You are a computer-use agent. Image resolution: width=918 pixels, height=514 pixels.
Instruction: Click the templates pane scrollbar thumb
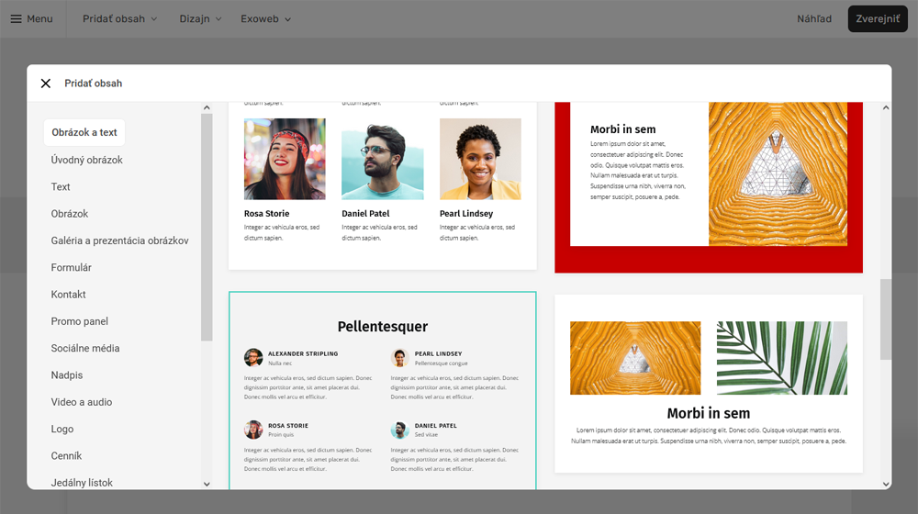coord(886,319)
